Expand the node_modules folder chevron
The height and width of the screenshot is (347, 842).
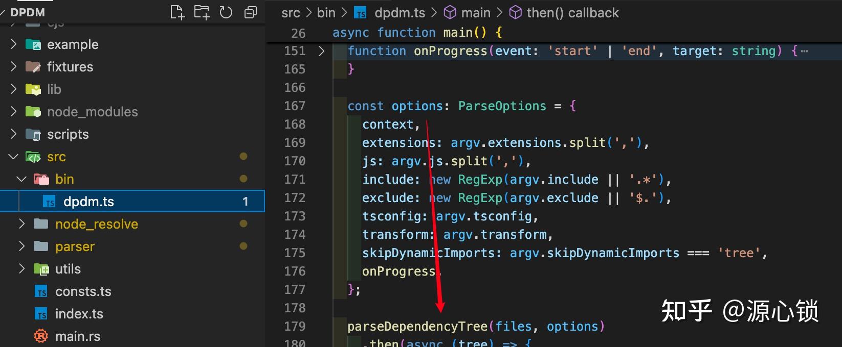point(14,112)
